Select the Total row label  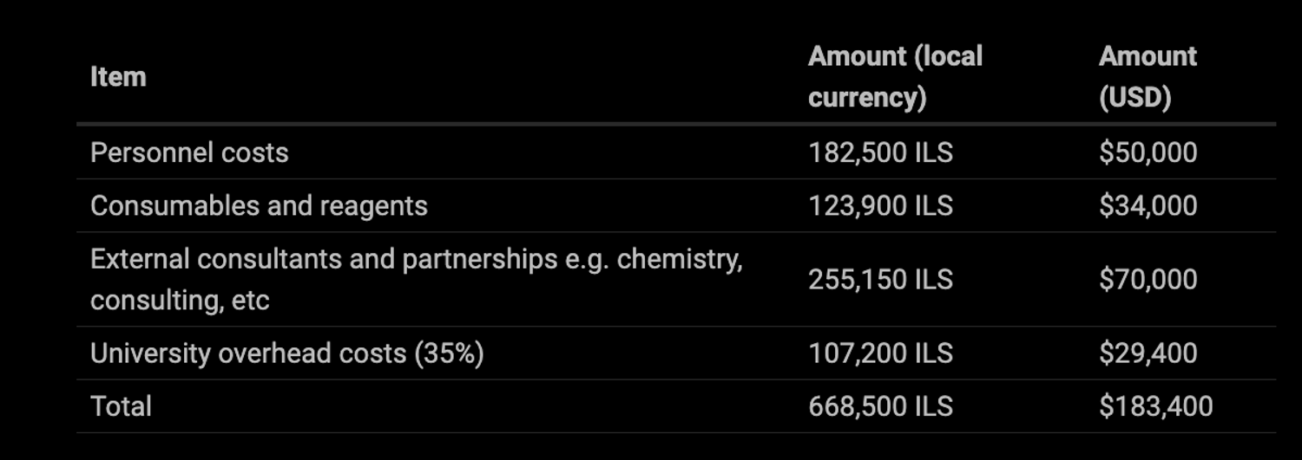tap(121, 406)
